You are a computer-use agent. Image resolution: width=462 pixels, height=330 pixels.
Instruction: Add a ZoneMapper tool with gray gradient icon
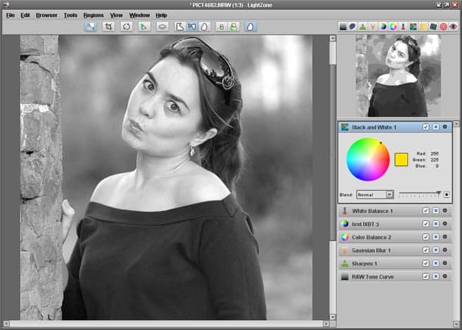pos(343,27)
